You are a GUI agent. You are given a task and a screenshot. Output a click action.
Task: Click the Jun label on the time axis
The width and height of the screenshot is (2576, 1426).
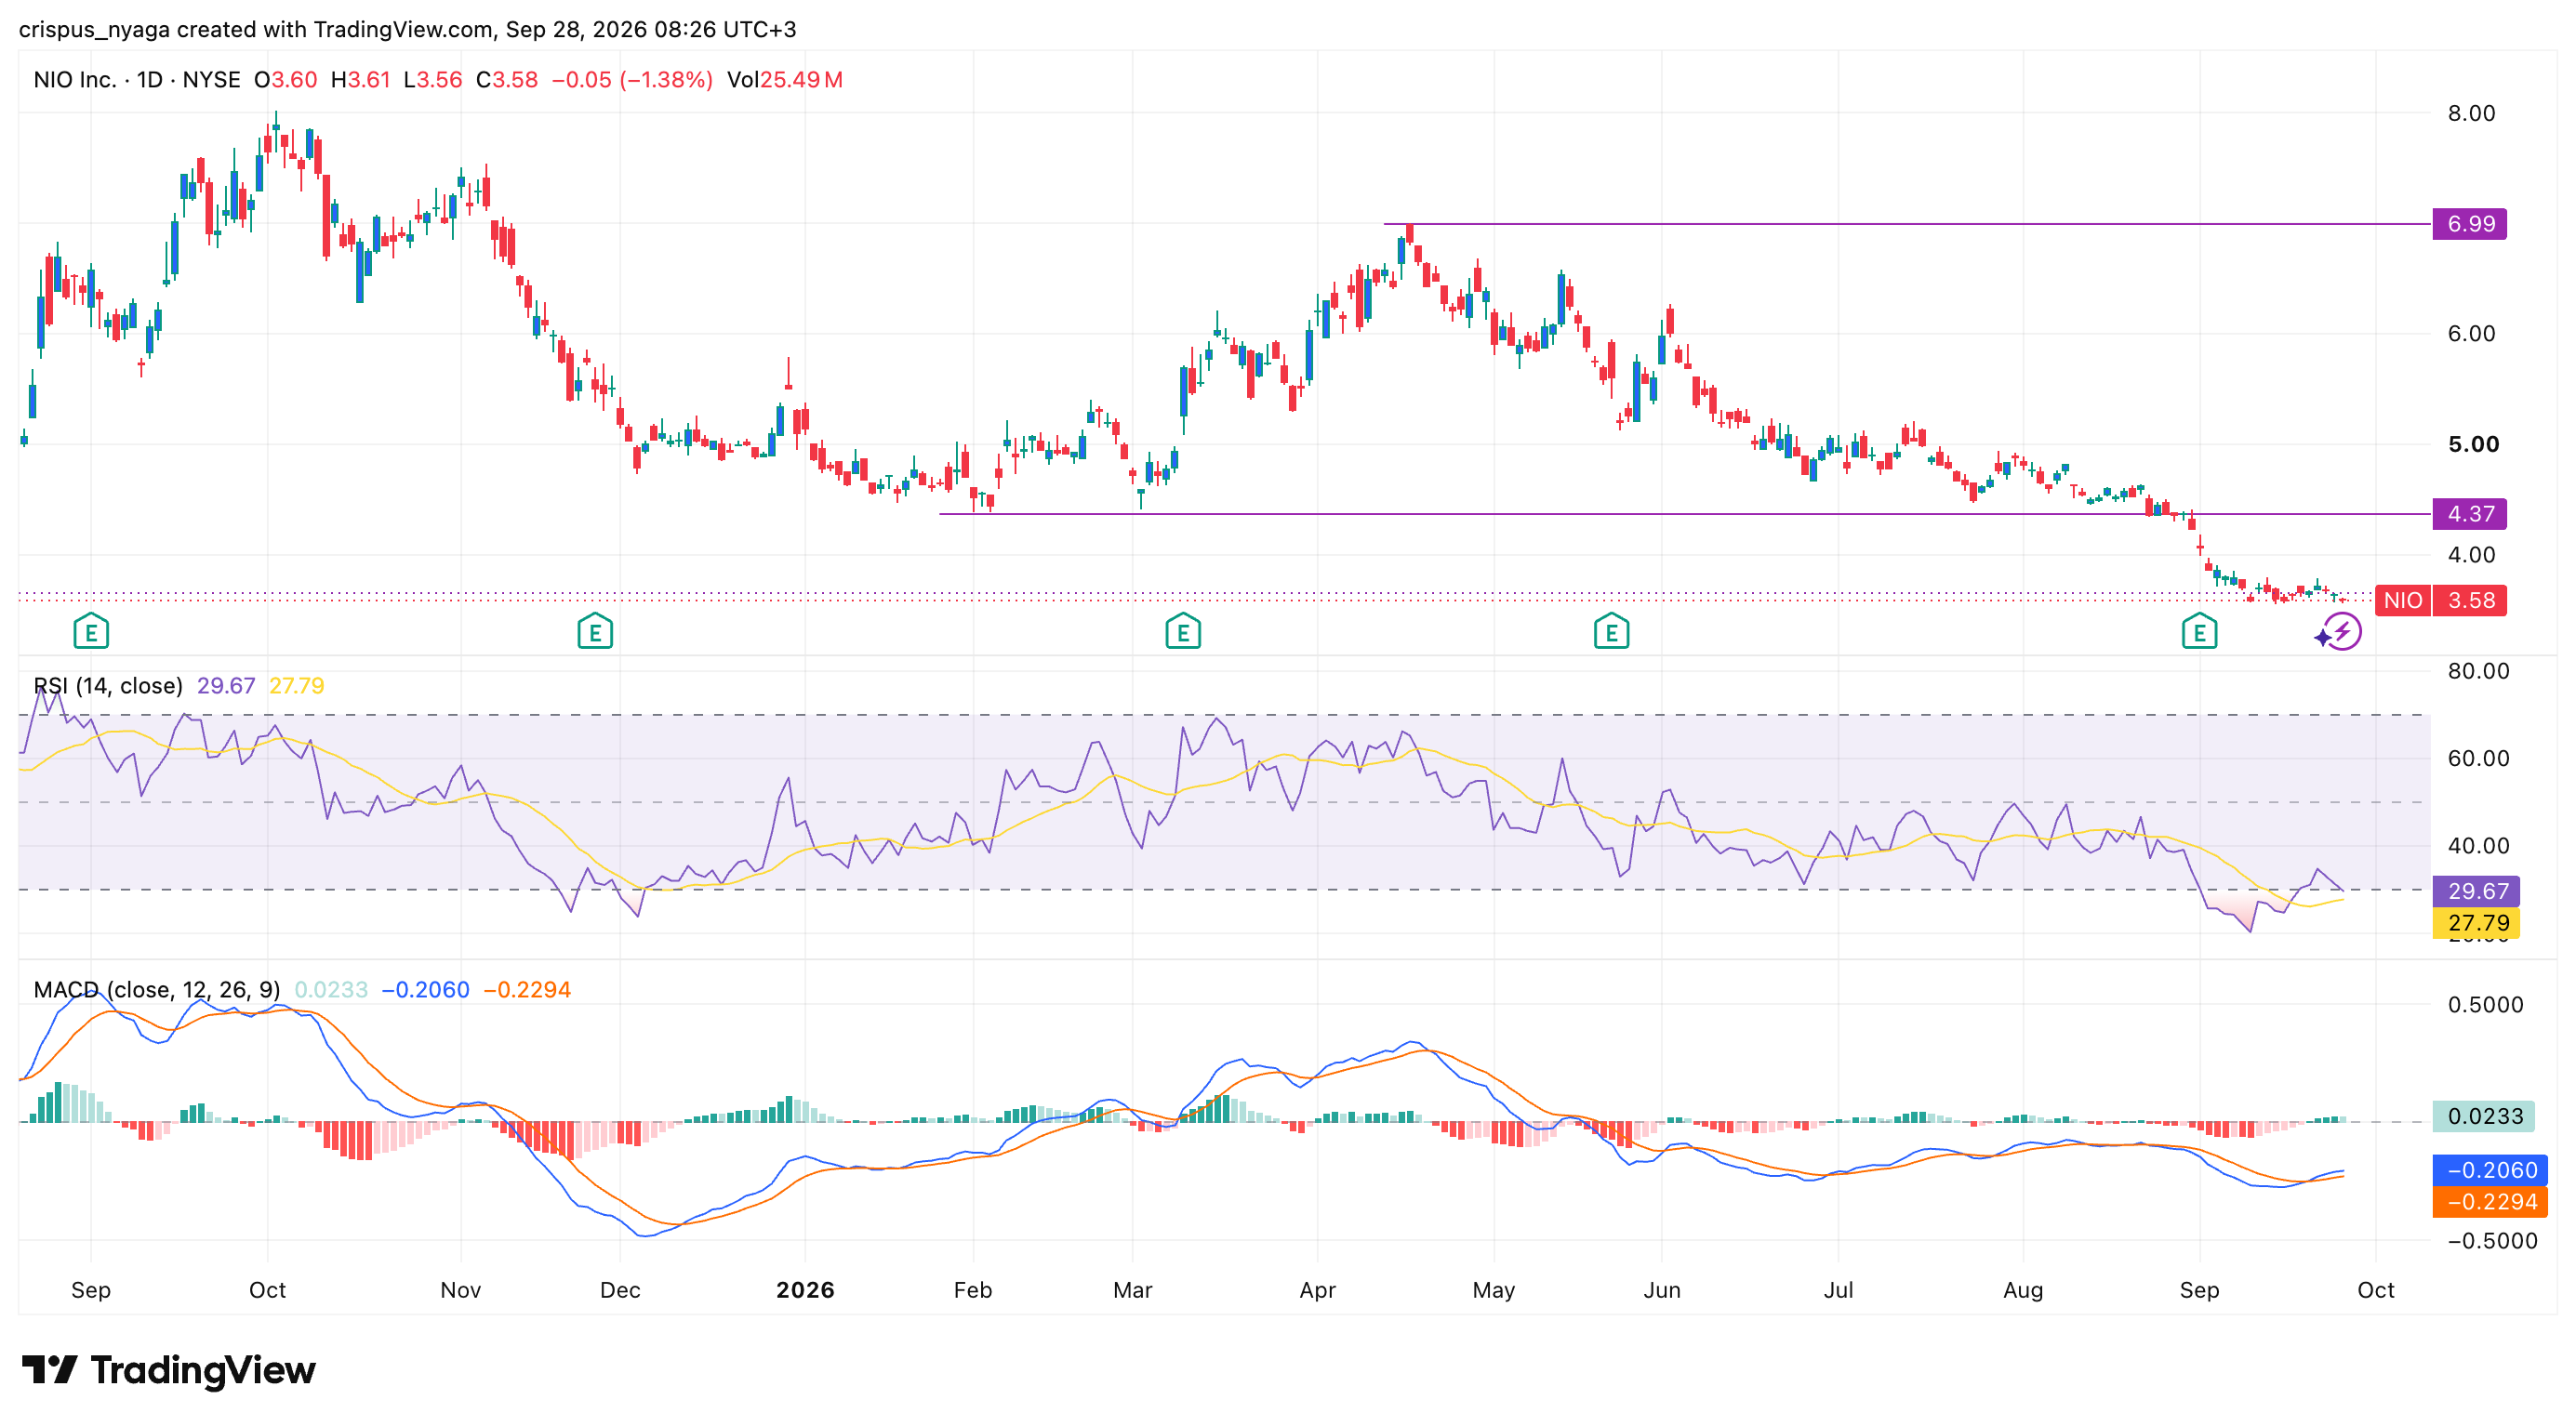[1662, 1290]
